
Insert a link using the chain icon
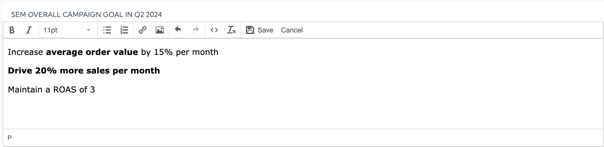coord(143,30)
